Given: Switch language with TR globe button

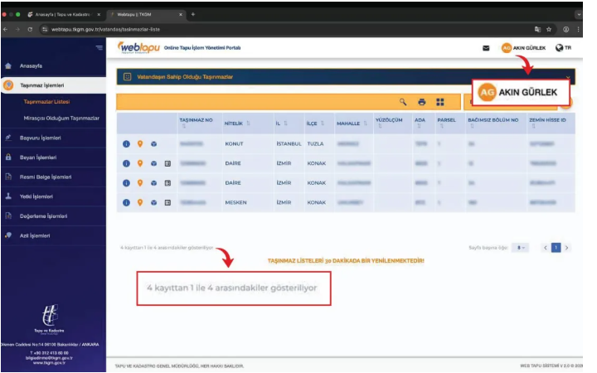Looking at the screenshot, I should click(x=565, y=48).
